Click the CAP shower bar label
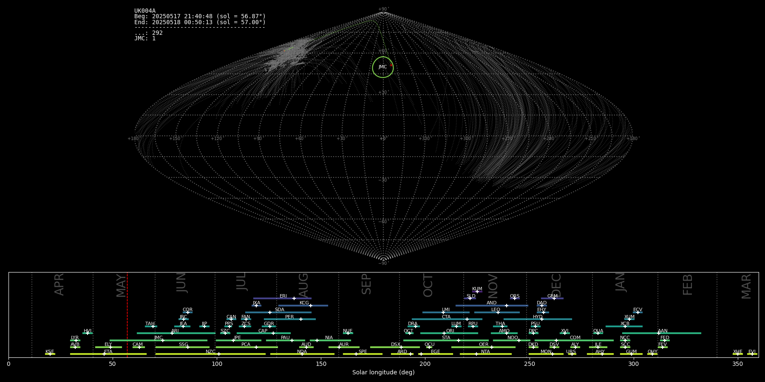 pyautogui.click(x=263, y=331)
